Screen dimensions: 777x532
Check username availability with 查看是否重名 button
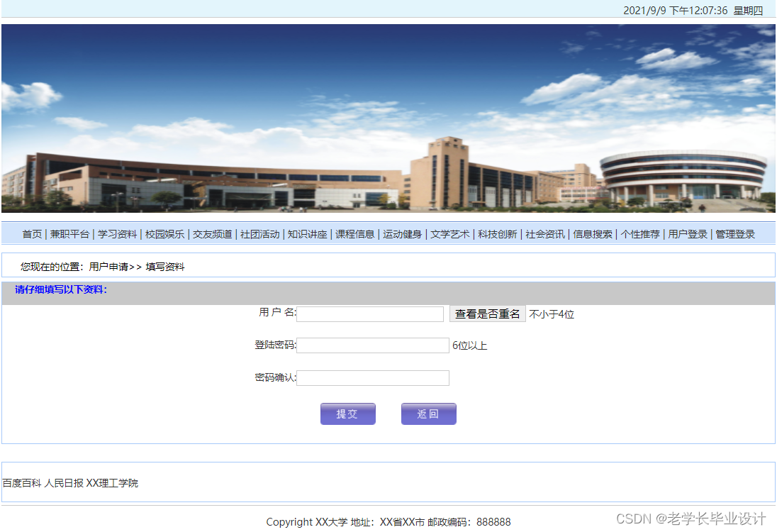point(487,313)
